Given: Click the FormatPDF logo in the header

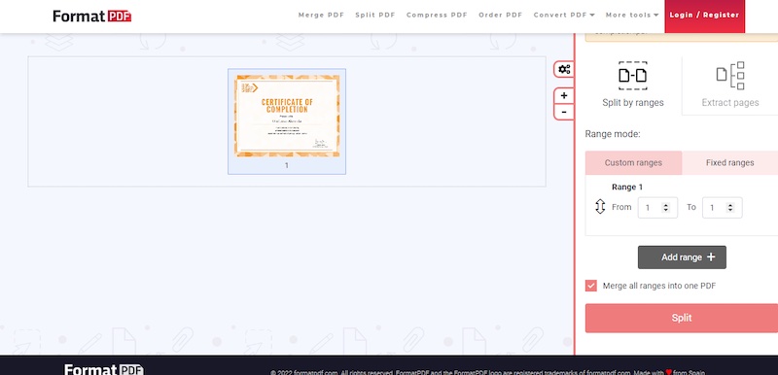Looking at the screenshot, I should pos(91,16).
